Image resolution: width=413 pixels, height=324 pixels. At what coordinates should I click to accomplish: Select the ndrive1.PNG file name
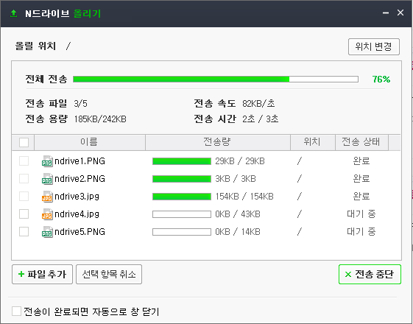click(x=80, y=161)
